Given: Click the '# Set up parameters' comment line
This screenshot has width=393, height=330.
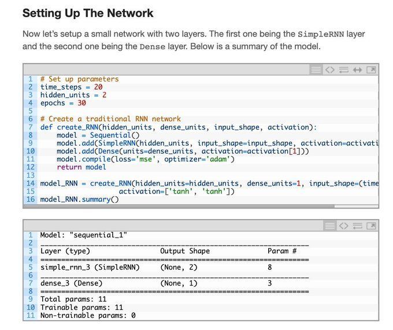Looking at the screenshot, I should pyautogui.click(x=79, y=79).
